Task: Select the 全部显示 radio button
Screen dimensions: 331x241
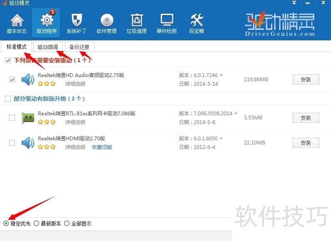Action: pos(67,223)
